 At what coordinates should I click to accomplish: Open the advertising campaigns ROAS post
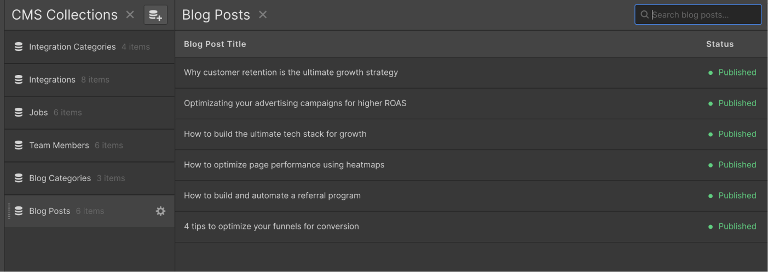pyautogui.click(x=295, y=103)
